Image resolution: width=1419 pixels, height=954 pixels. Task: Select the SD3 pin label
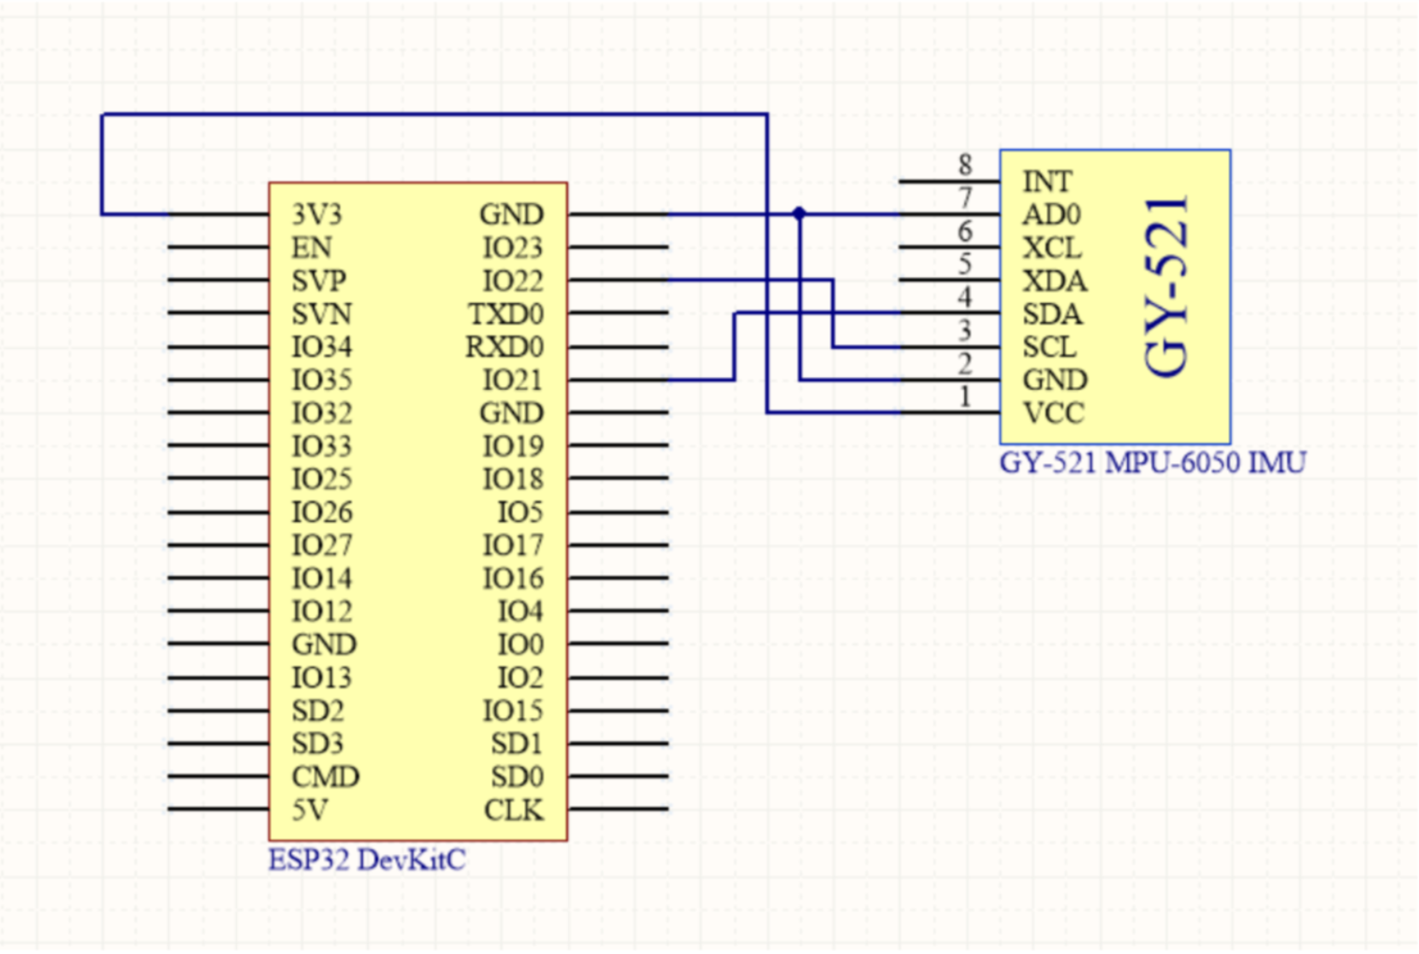pyautogui.click(x=317, y=744)
